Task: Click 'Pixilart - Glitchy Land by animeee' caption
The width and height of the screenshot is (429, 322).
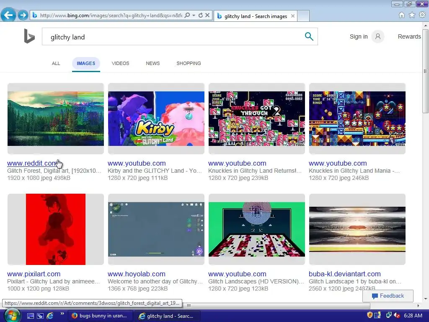Action: click(53, 281)
